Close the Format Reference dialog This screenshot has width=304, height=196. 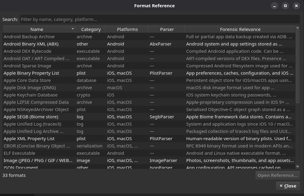pyautogui.click(x=288, y=186)
